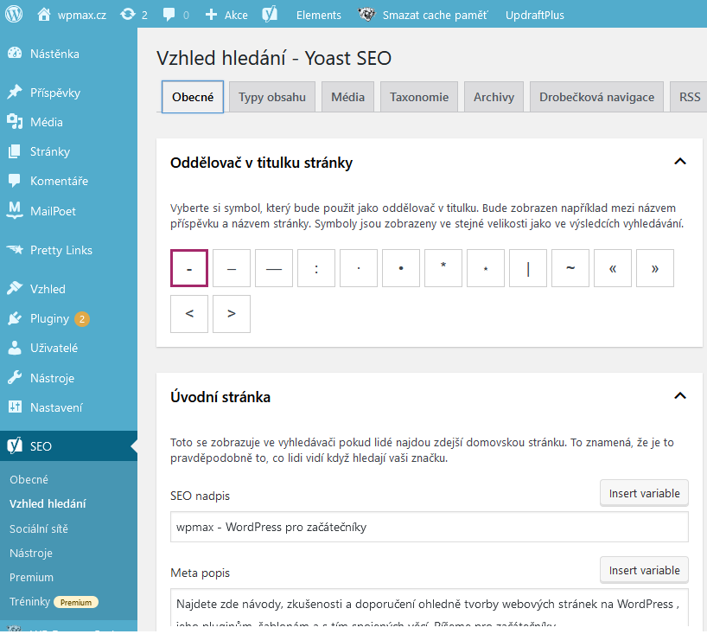Choose the colon separator symbol

(x=316, y=268)
